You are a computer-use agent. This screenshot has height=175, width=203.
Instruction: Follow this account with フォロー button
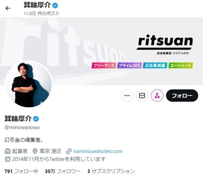tap(182, 96)
